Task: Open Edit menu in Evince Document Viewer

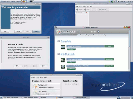Action: 80,6
